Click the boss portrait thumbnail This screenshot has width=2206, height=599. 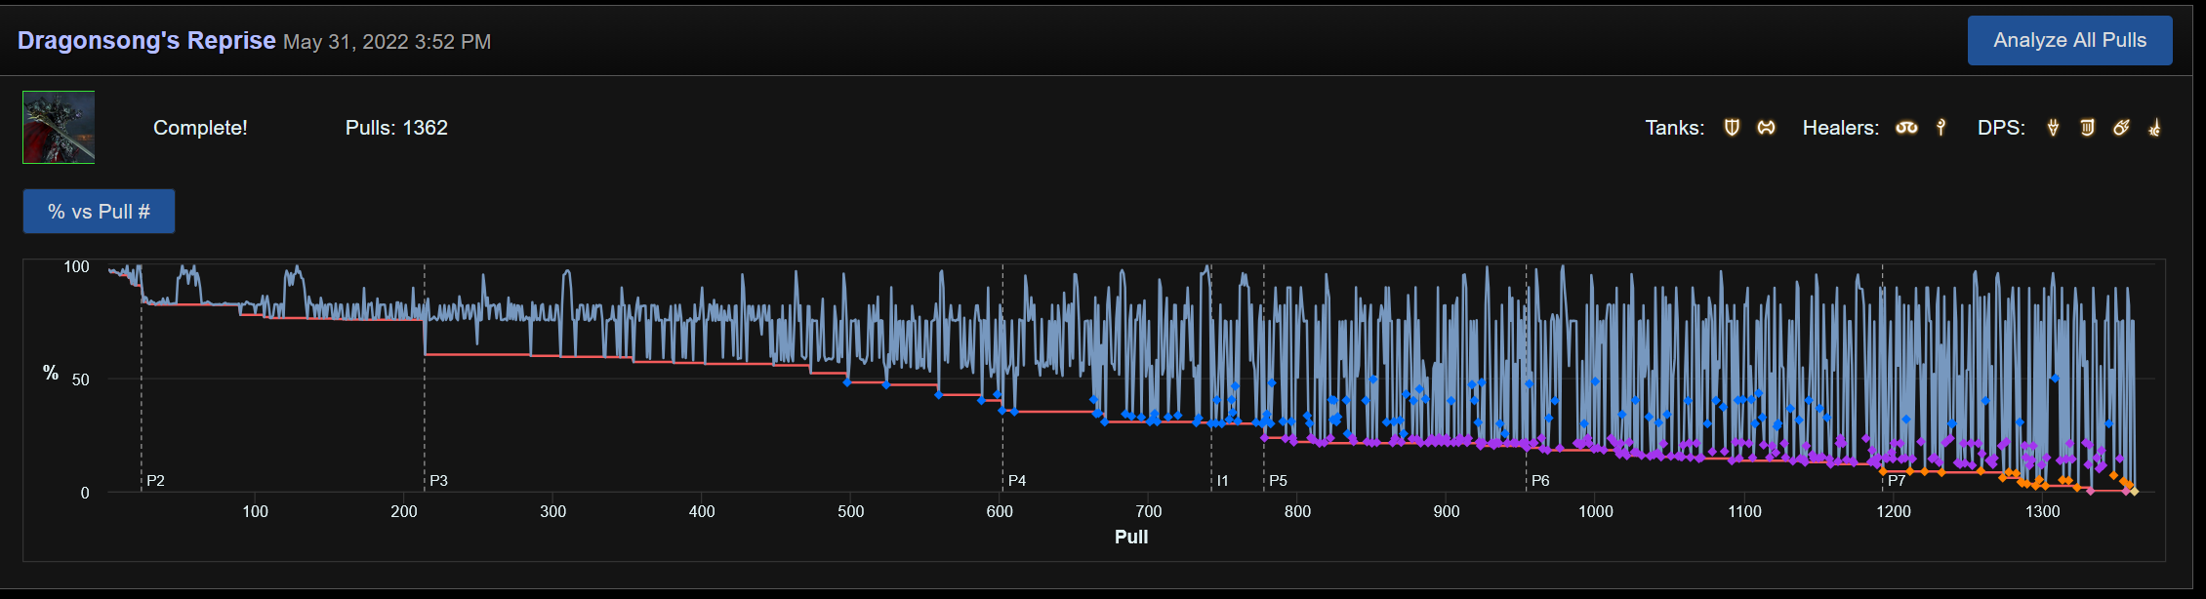tap(59, 127)
